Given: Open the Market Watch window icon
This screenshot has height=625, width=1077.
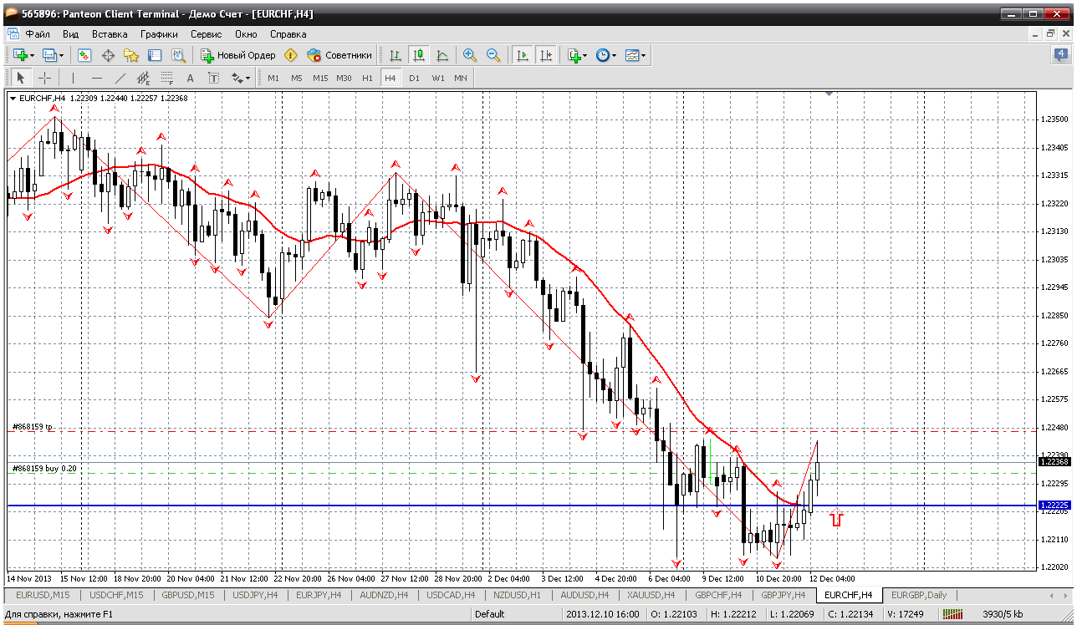Looking at the screenshot, I should point(84,55).
